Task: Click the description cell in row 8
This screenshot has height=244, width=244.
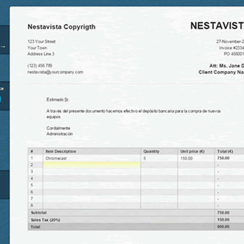Action: point(91,205)
